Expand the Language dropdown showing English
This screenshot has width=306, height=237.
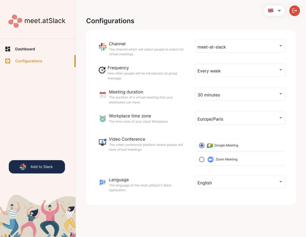240,182
